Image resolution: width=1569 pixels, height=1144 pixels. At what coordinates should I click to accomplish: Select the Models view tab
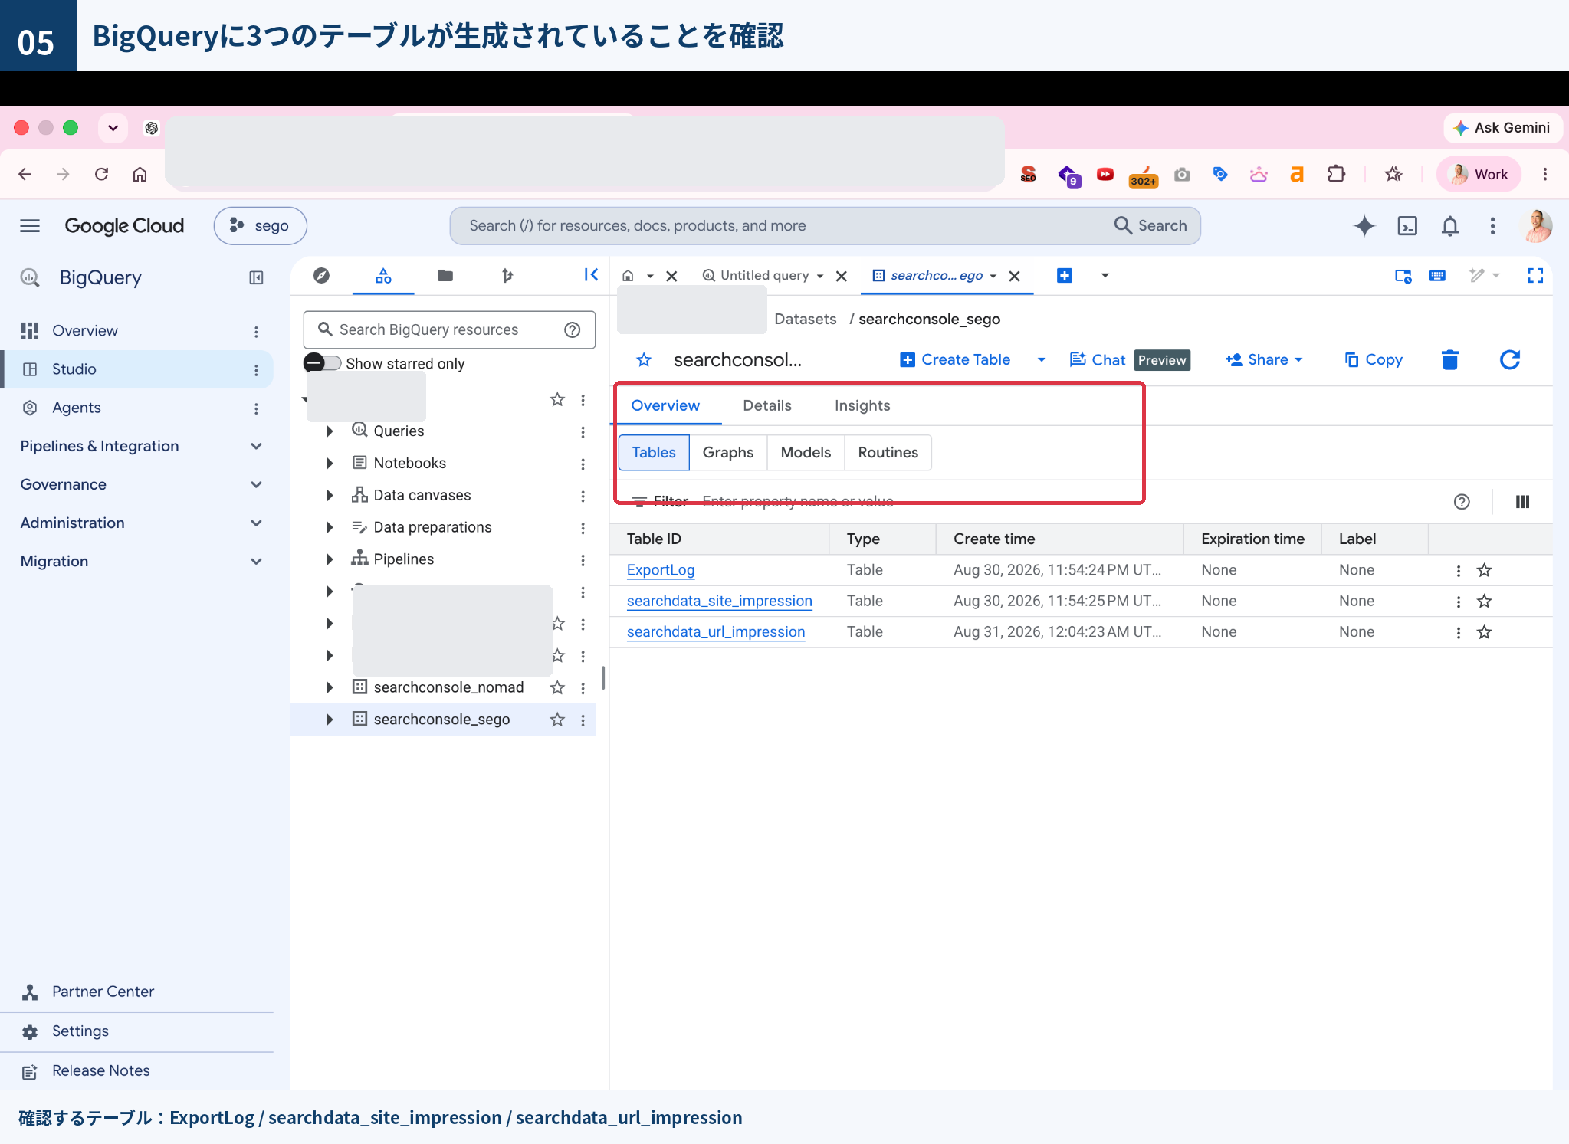coord(806,452)
